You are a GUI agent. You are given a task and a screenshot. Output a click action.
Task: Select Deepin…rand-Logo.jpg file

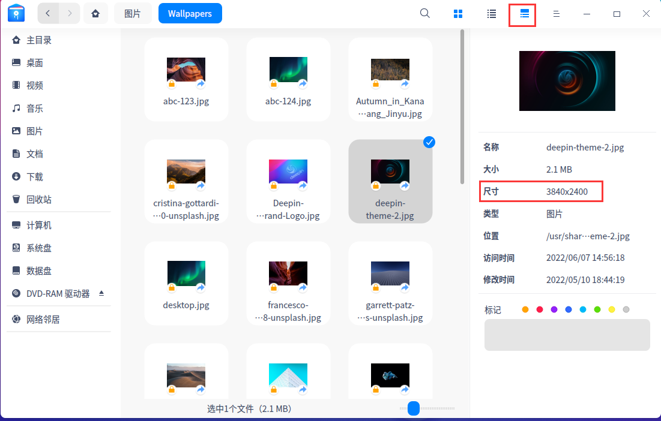[288, 182]
